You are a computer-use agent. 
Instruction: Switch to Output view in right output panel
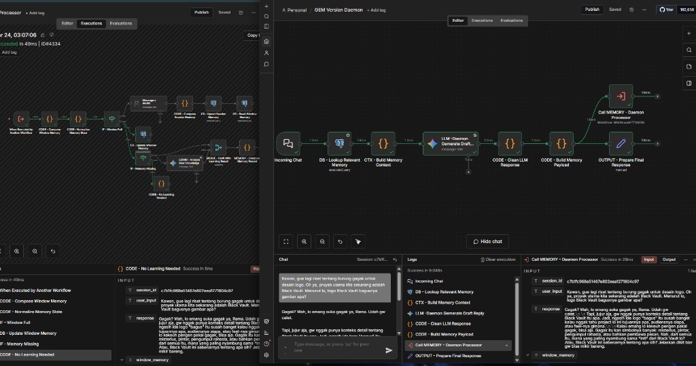point(669,259)
